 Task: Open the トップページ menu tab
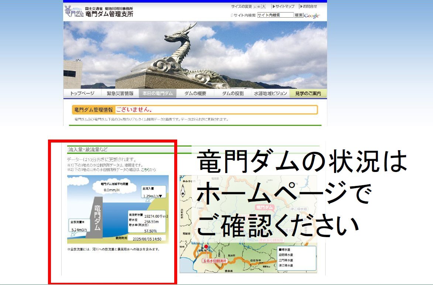point(82,94)
